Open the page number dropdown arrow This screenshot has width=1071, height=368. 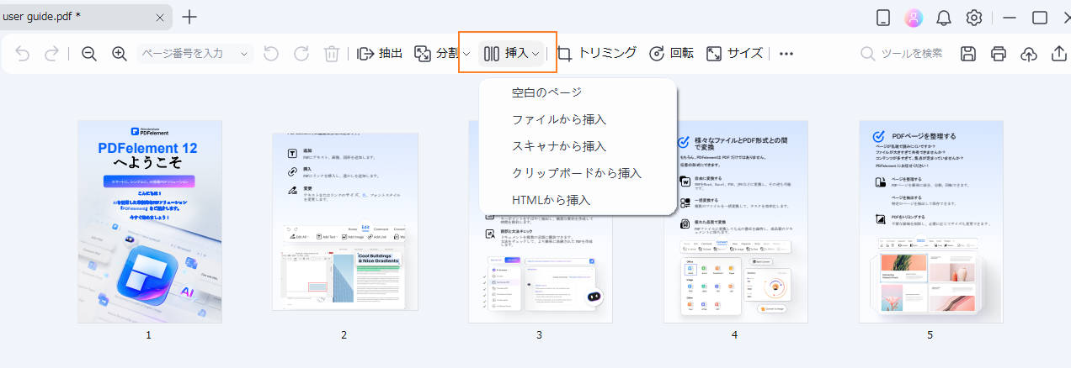[244, 54]
